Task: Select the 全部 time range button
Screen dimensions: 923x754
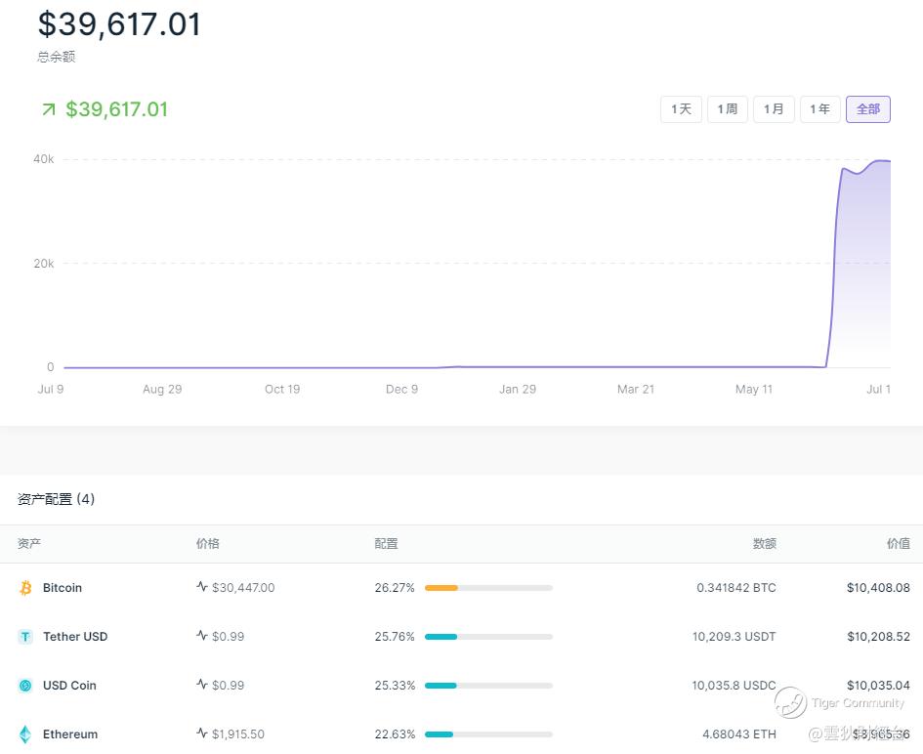Action: [868, 108]
